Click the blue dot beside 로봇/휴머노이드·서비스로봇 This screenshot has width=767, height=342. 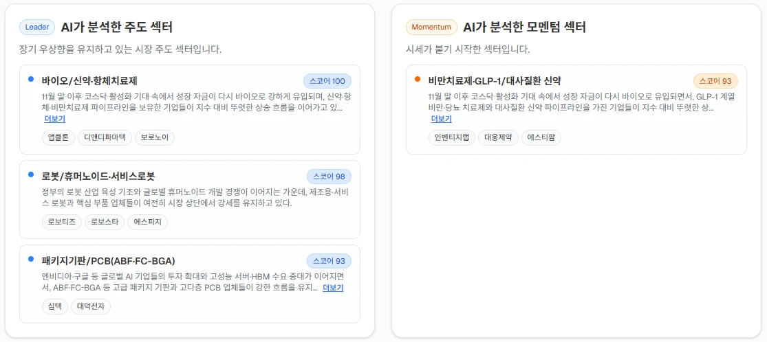31,174
